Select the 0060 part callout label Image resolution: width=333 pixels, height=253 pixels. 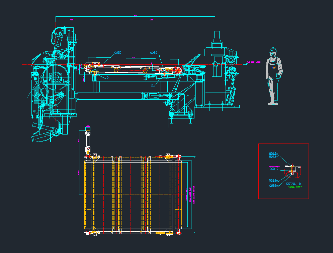pos(153,53)
